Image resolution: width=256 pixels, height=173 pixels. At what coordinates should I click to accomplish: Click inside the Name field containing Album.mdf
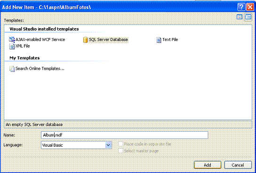(x=124, y=135)
